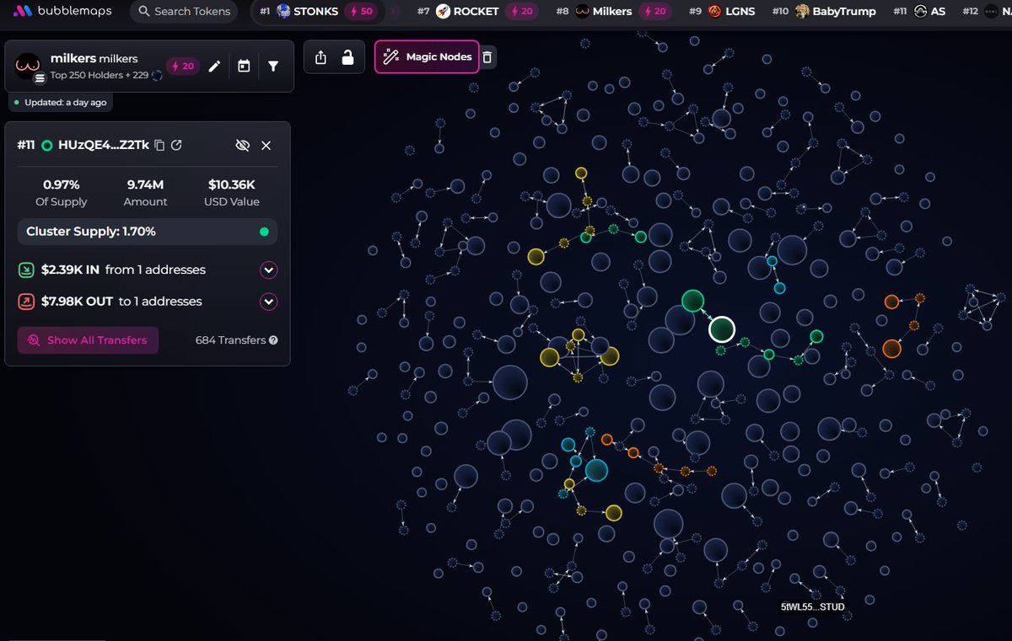Open the calendar history icon

tap(244, 66)
